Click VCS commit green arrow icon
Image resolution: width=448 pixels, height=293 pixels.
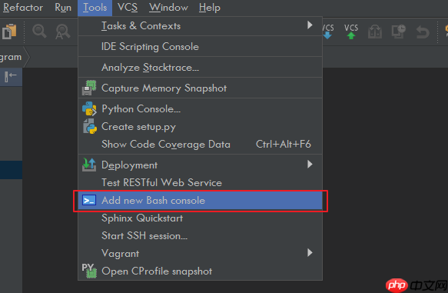(351, 32)
